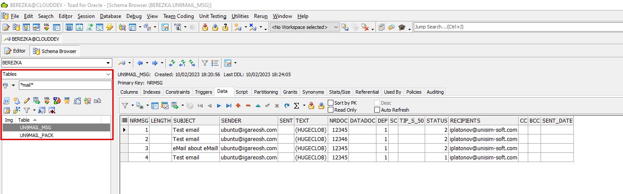Screen dimensions: 623x194
Task: Click the delete record minus icon
Action: coord(248,106)
